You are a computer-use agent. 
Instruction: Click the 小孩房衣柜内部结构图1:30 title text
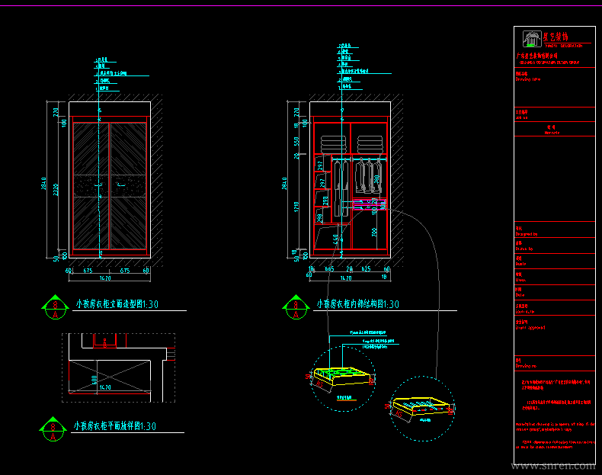(358, 304)
